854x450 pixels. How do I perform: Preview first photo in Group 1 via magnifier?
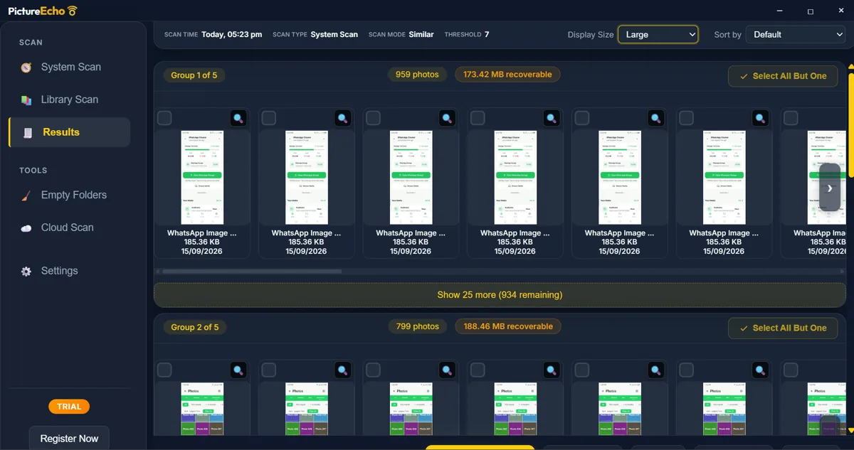point(238,118)
